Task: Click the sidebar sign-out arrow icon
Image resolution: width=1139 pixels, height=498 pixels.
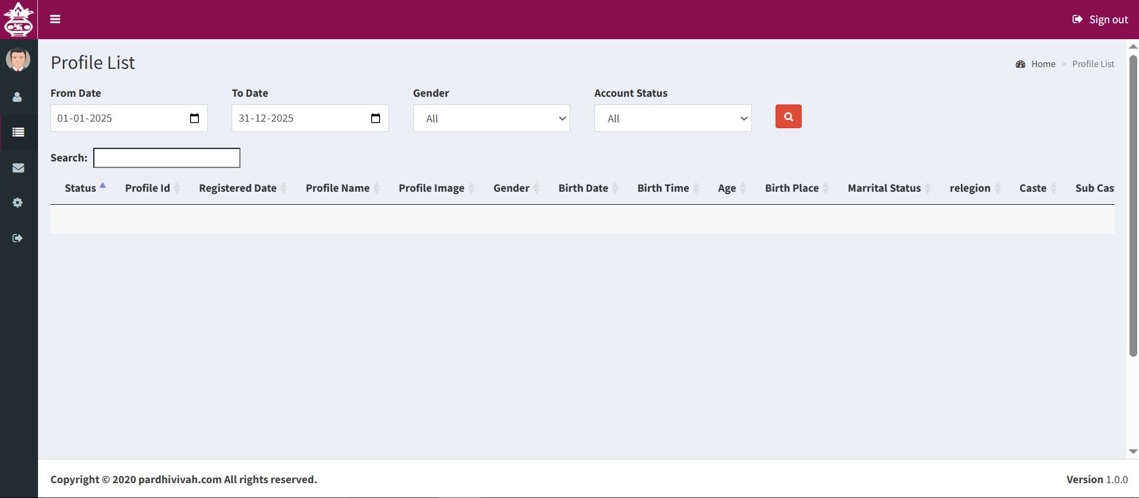Action: 18,238
